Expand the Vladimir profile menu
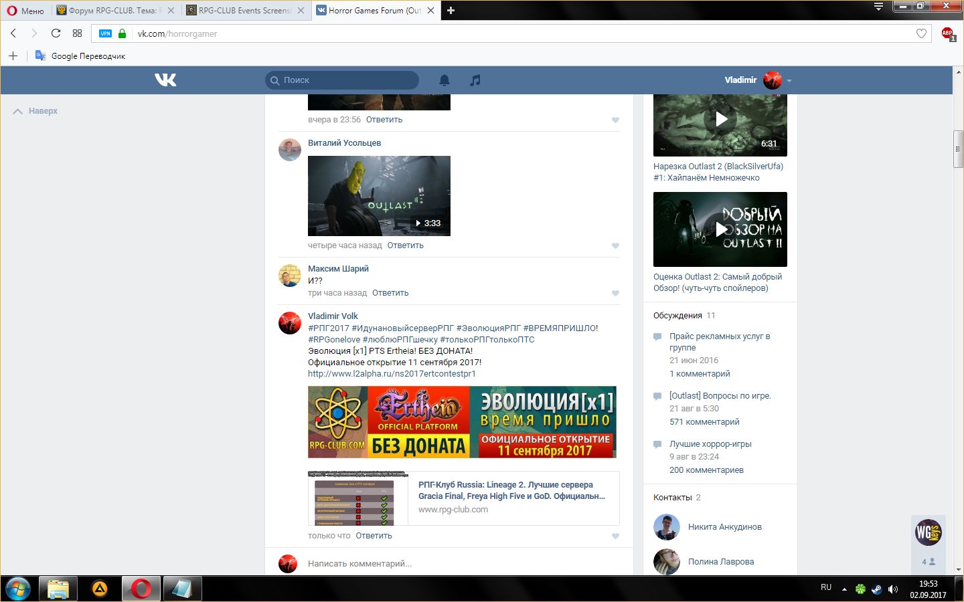964x602 pixels. tap(758, 80)
